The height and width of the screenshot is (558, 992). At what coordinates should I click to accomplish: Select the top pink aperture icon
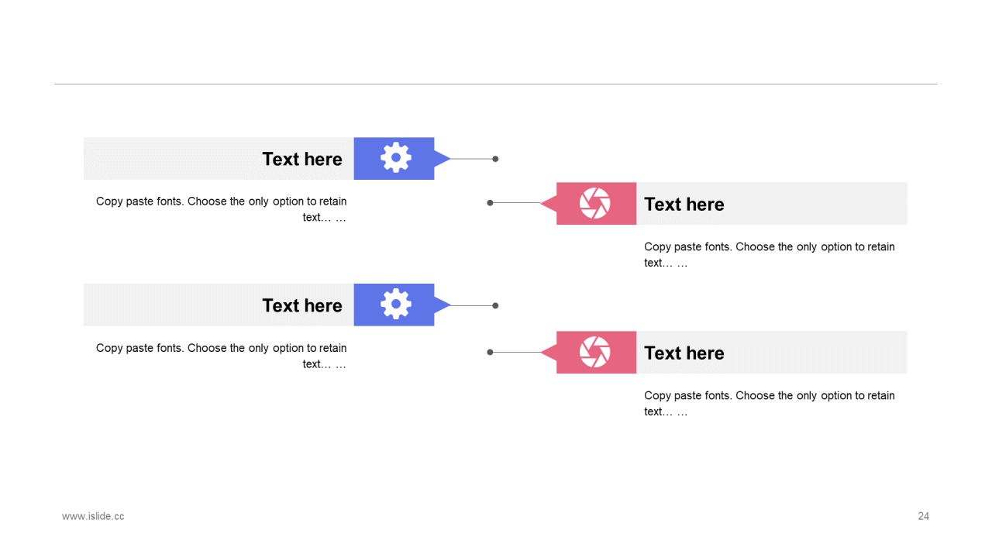coord(595,203)
